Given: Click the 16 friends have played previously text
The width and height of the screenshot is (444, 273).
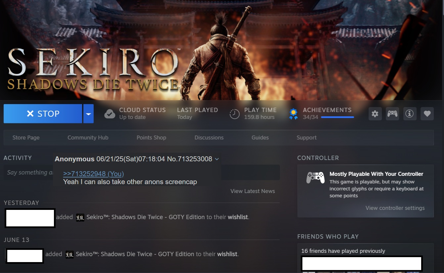Looking at the screenshot, I should pos(343,251).
